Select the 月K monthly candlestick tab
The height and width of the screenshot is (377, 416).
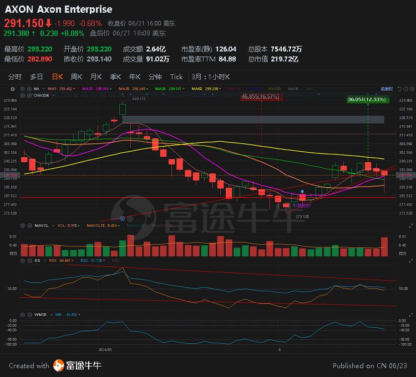coord(96,77)
